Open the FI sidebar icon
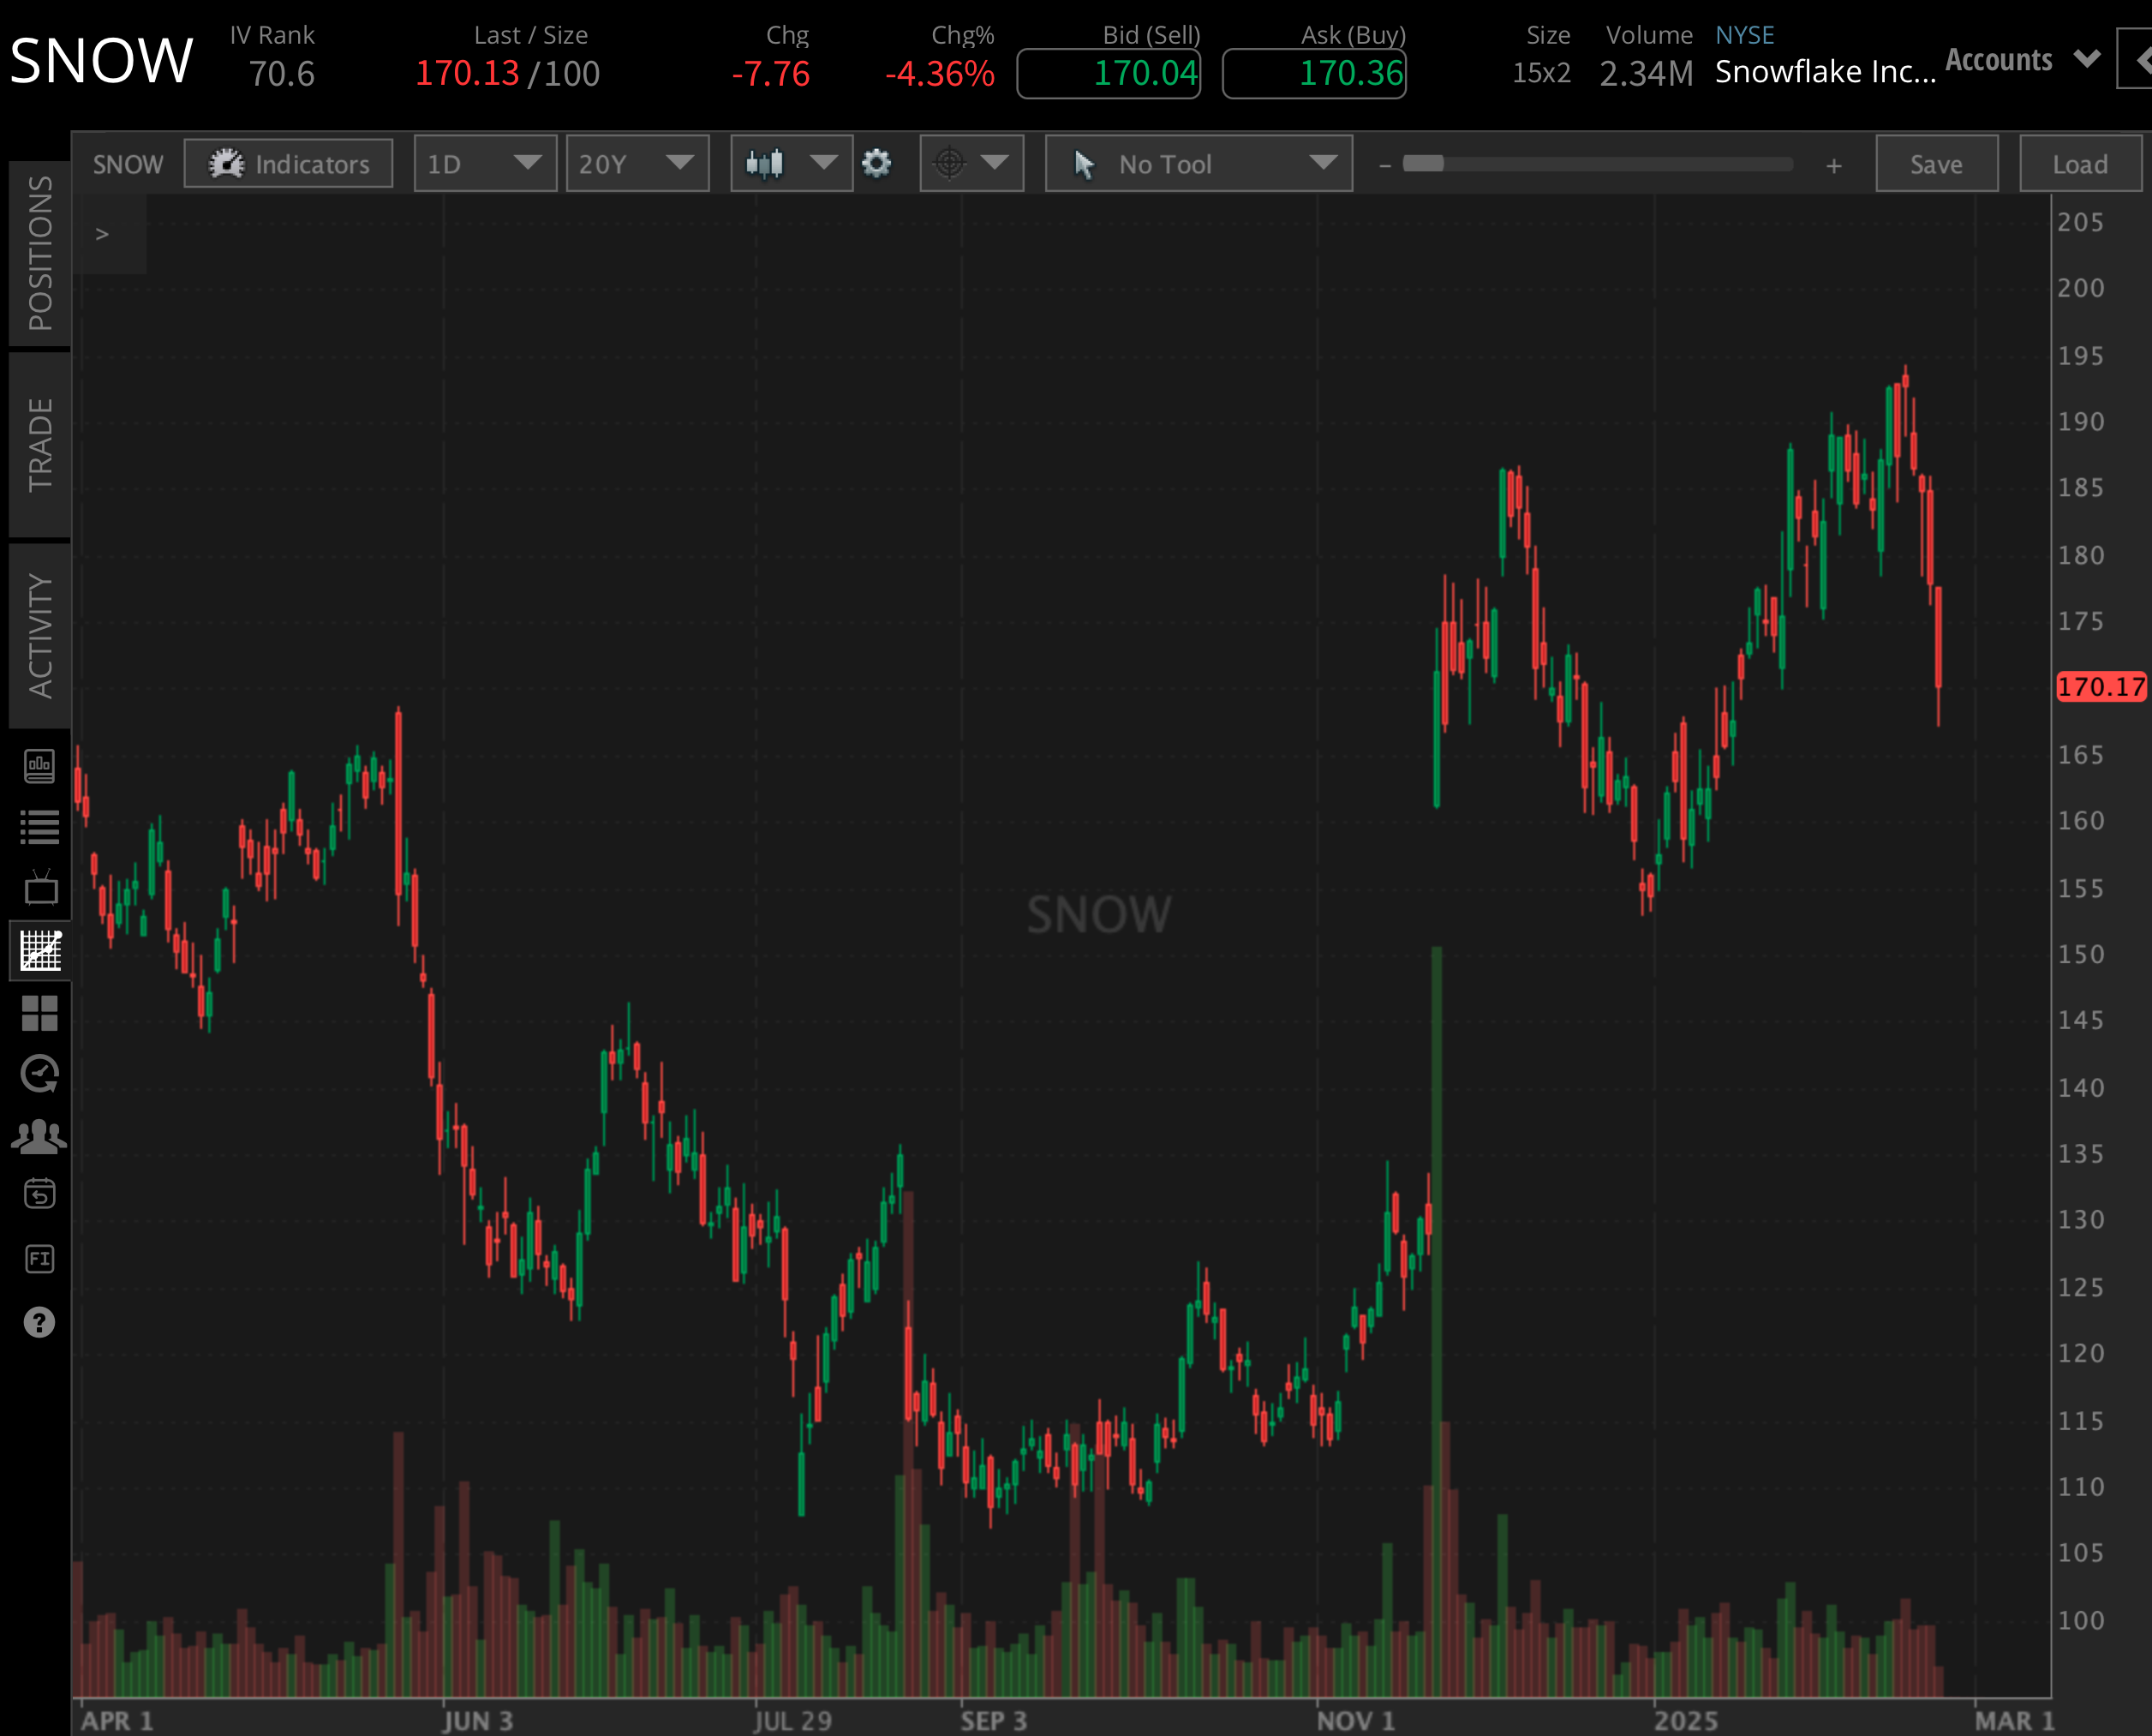The width and height of the screenshot is (2152, 1736). [x=40, y=1259]
